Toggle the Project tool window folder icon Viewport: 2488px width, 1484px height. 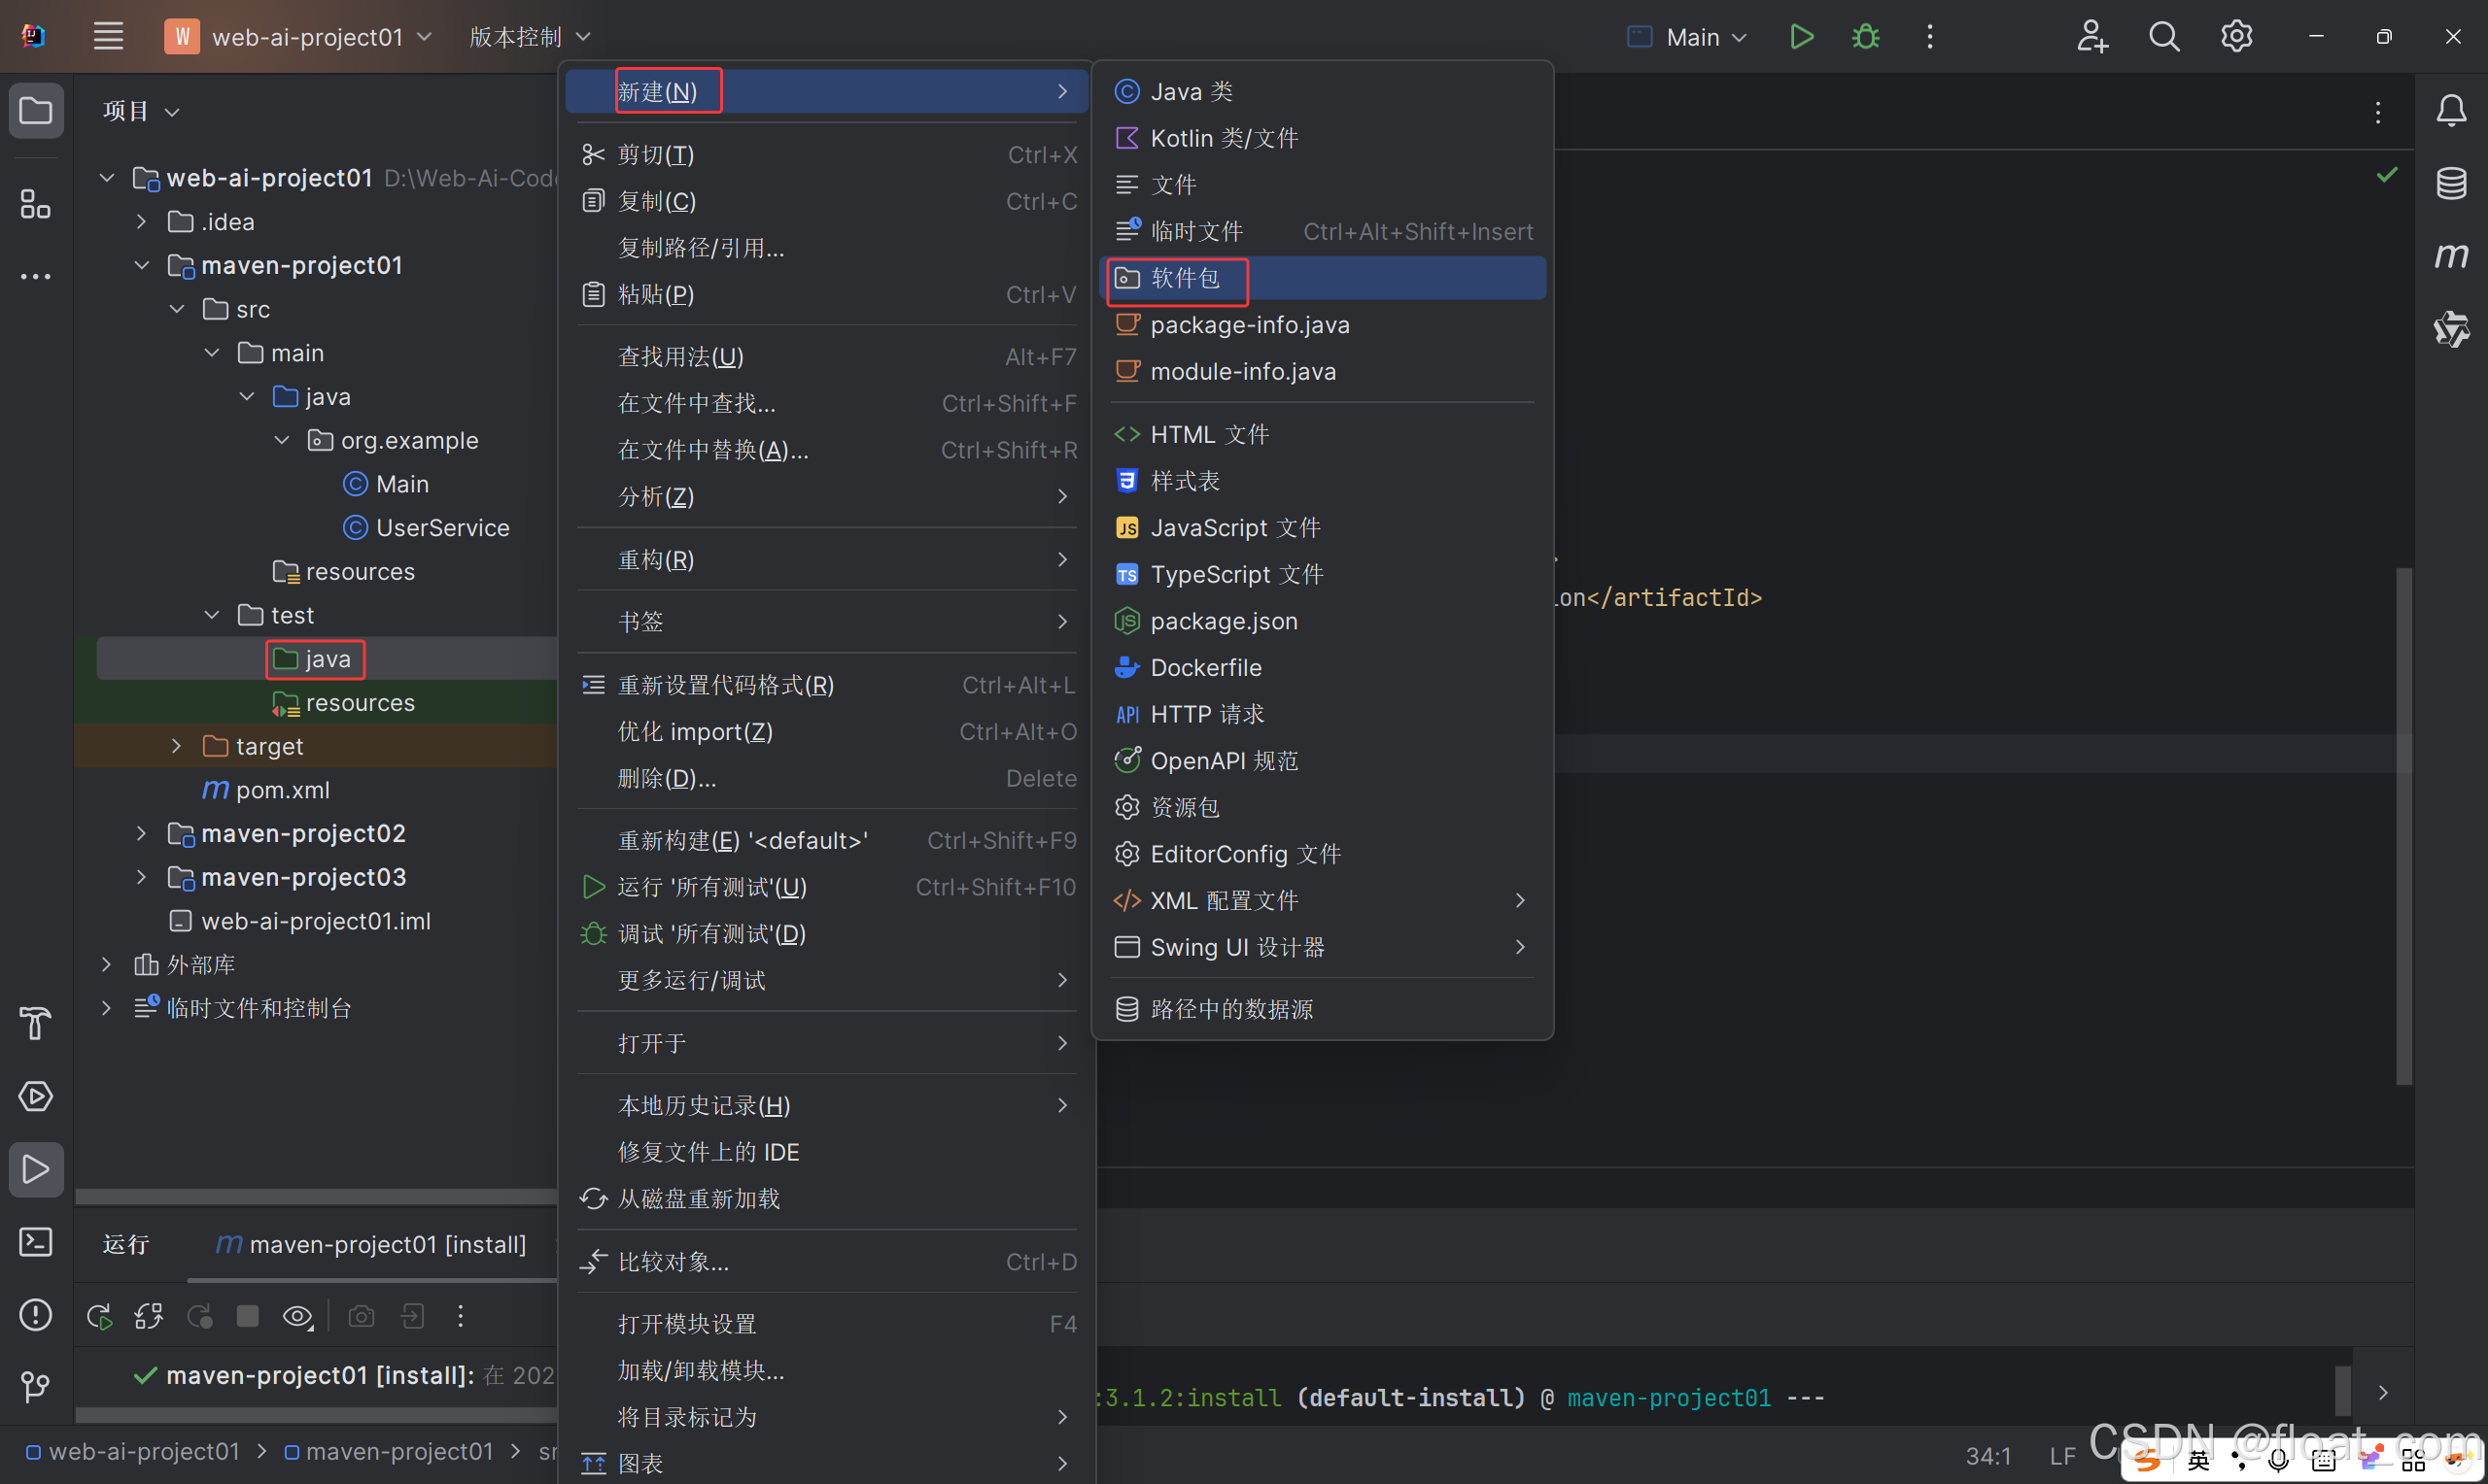coord(35,110)
